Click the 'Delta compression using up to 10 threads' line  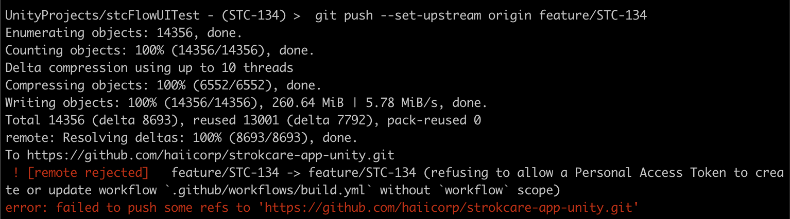tap(149, 68)
